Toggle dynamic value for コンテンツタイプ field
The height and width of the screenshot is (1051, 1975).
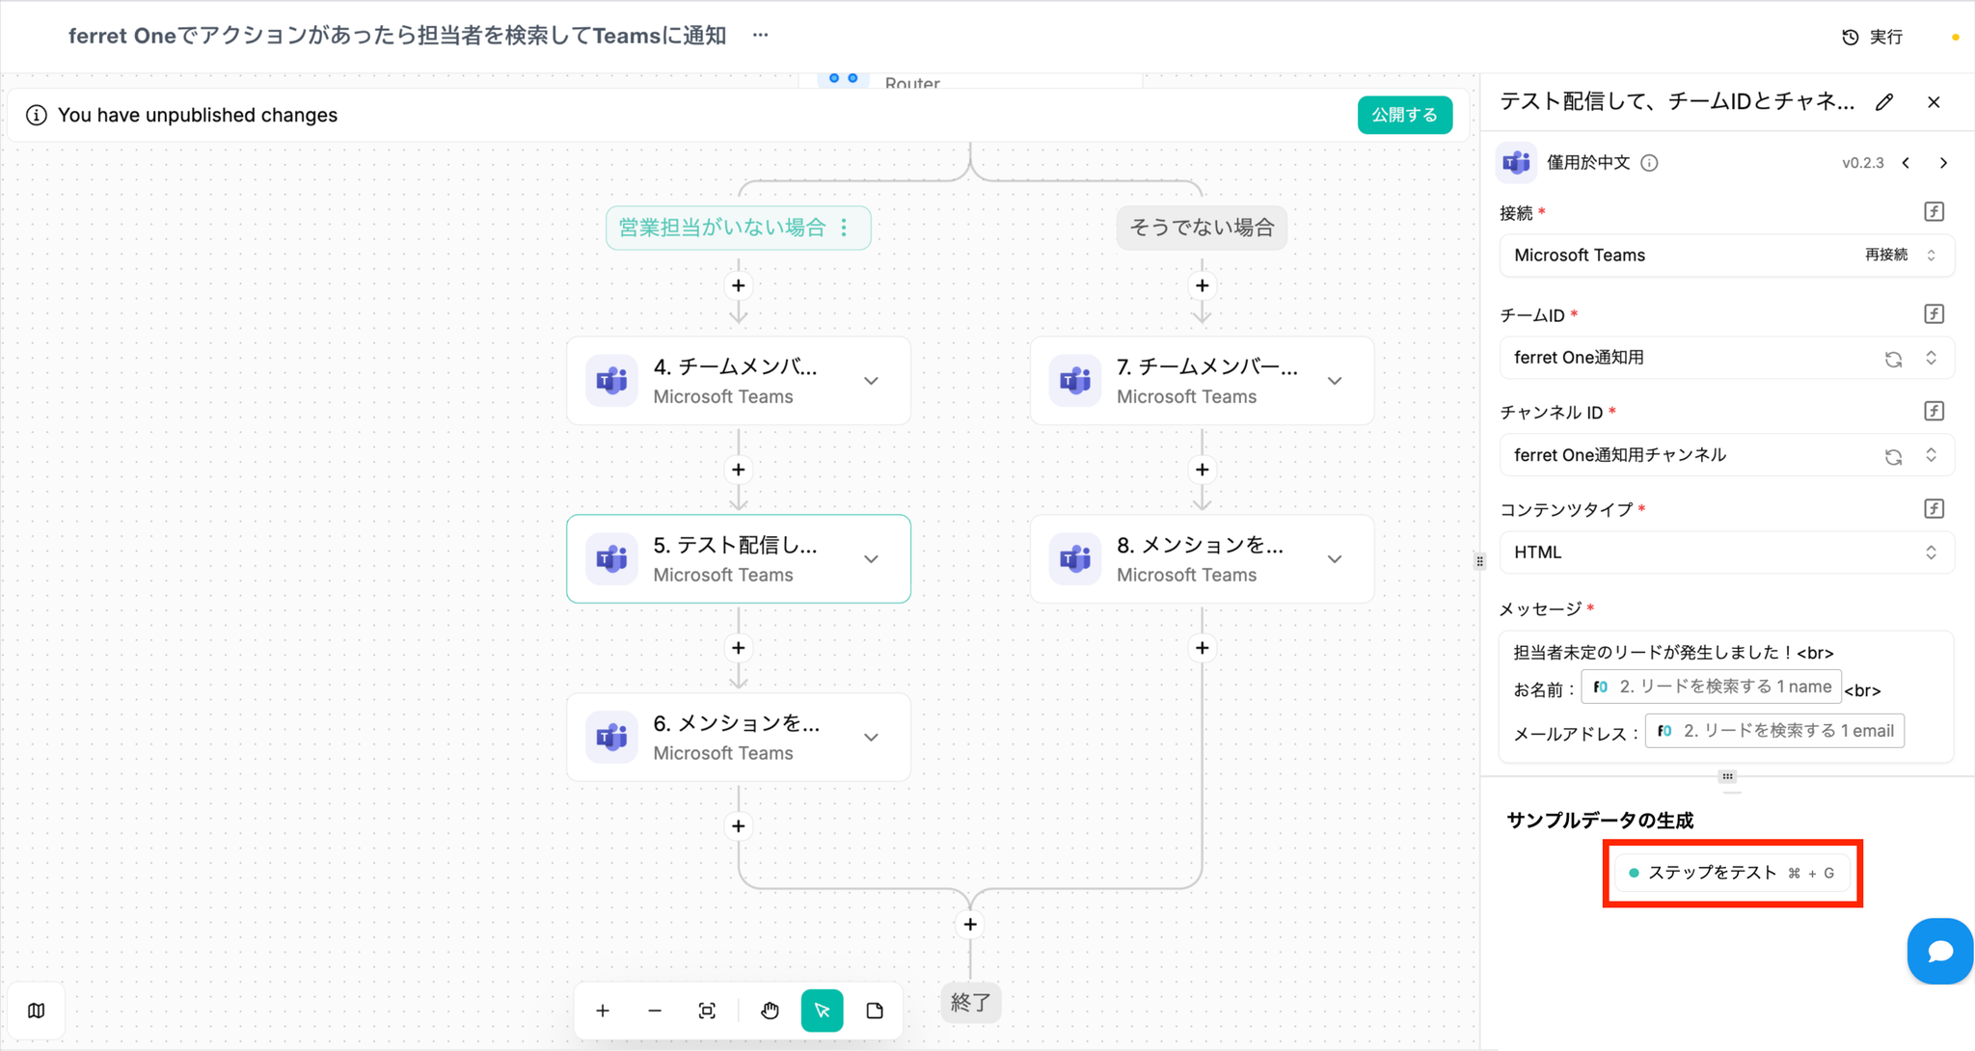(x=1934, y=509)
